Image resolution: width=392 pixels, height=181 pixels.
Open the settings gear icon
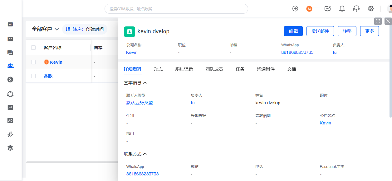coord(371,9)
